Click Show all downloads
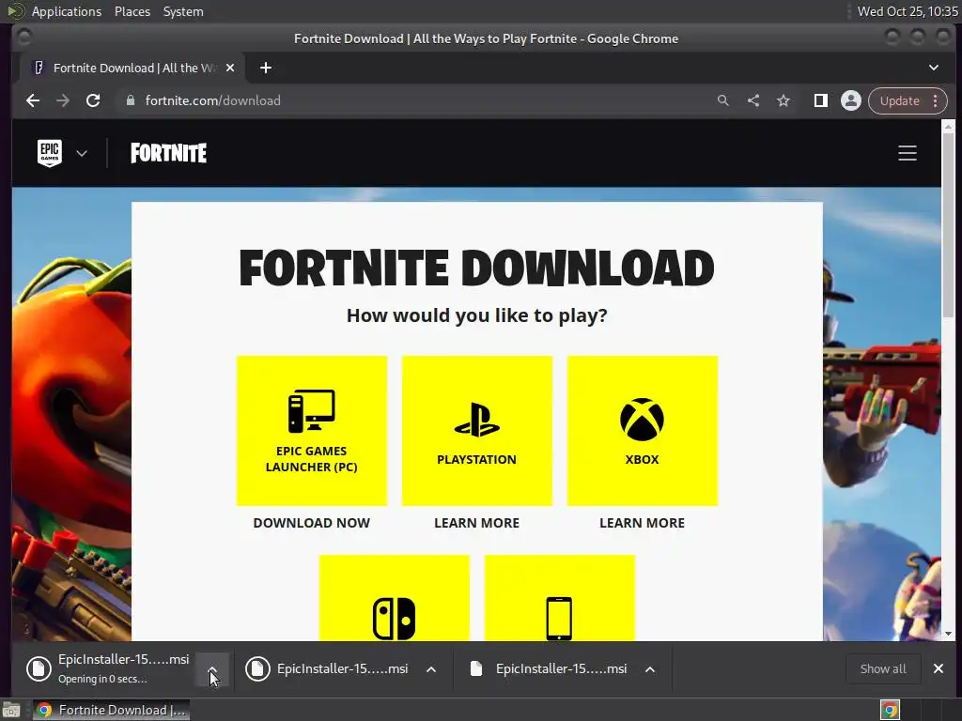Screen dimensions: 962x721 click(x=883, y=668)
